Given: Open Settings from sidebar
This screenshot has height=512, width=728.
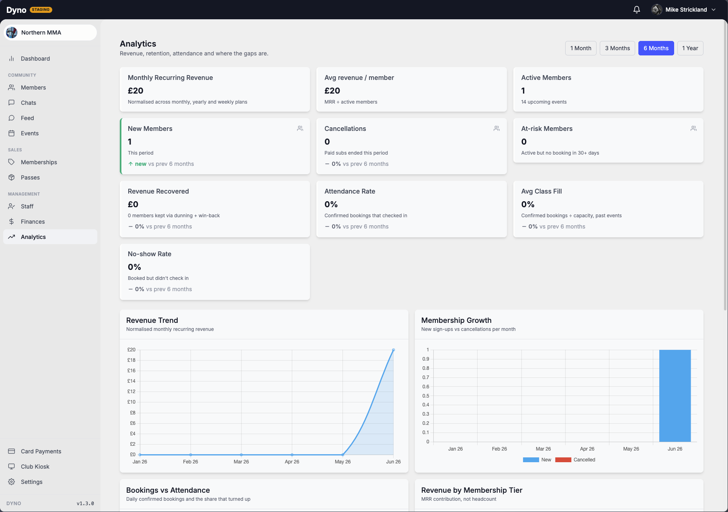Looking at the screenshot, I should (x=50, y=482).
